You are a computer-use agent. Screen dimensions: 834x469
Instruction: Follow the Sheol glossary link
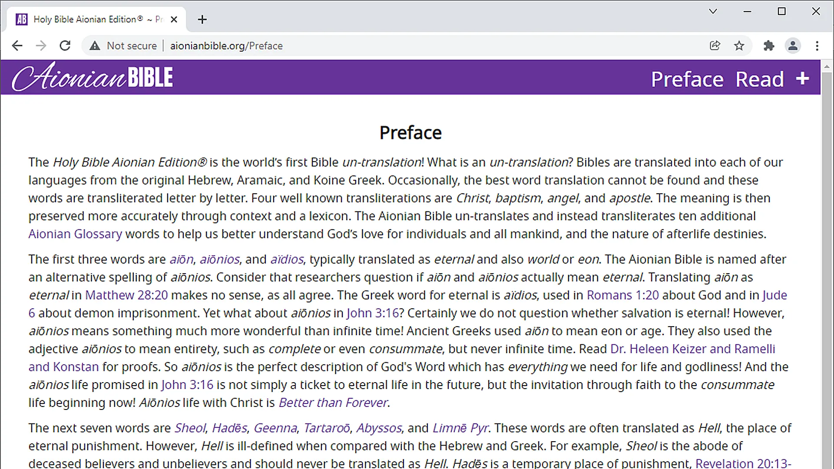click(190, 428)
